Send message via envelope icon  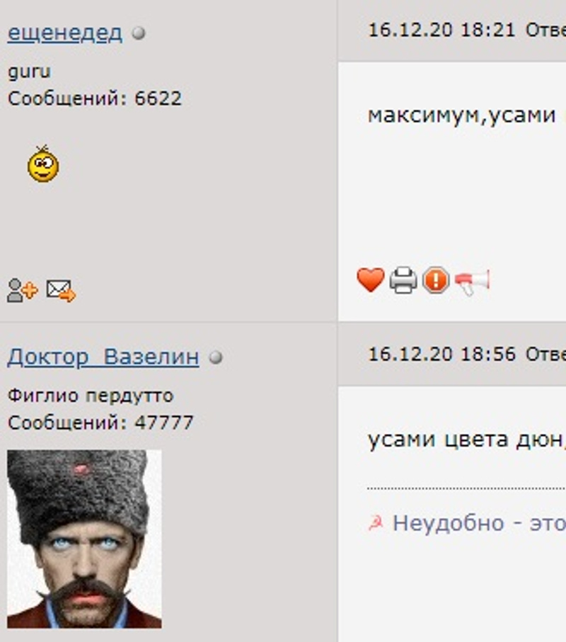[61, 290]
